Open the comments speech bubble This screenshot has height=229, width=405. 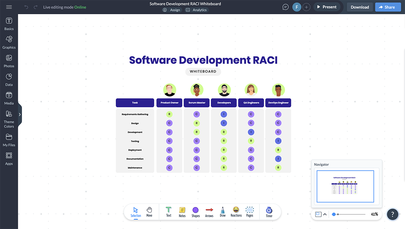(286, 7)
